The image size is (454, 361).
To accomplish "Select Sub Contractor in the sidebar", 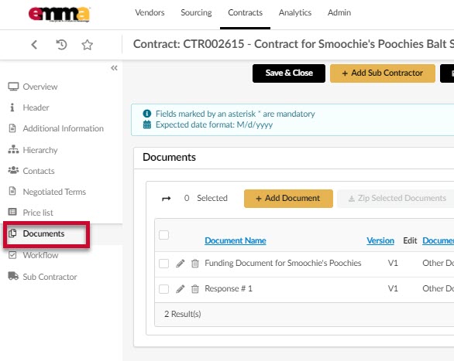I will coord(50,277).
